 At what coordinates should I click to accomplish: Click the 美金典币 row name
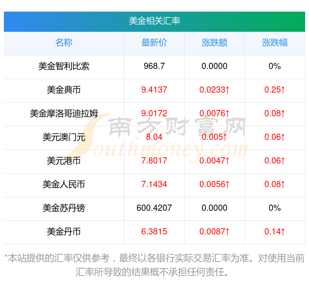(64, 90)
